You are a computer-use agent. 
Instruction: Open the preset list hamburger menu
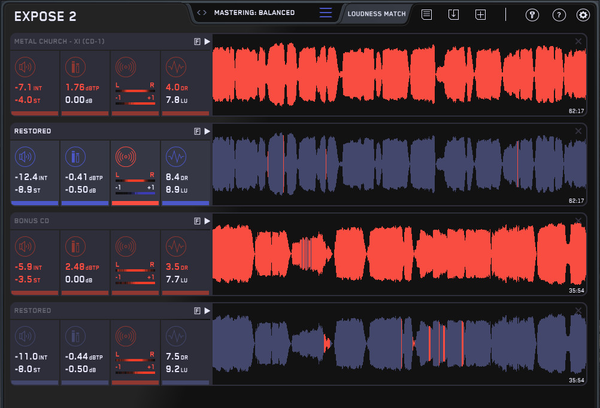(x=326, y=13)
